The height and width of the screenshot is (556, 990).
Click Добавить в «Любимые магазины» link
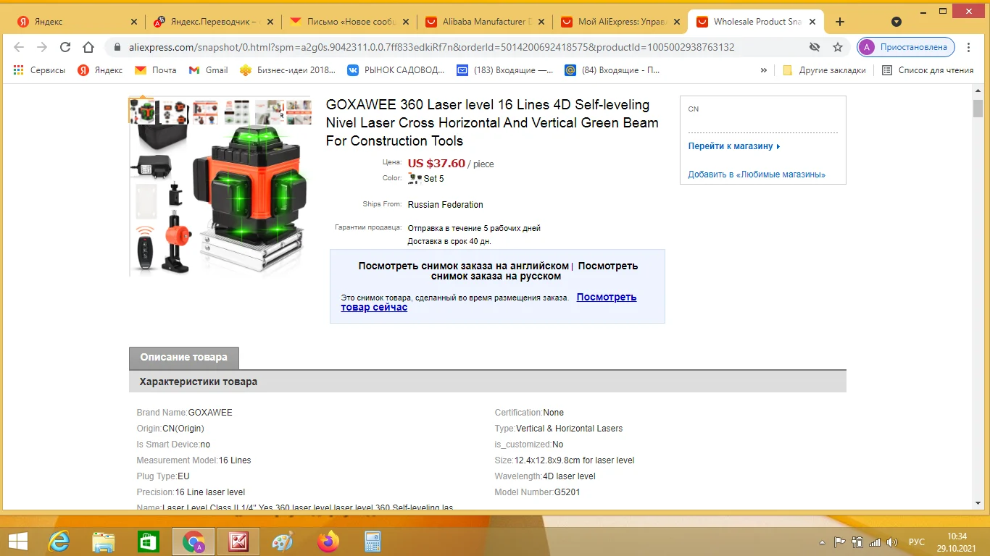tap(757, 174)
